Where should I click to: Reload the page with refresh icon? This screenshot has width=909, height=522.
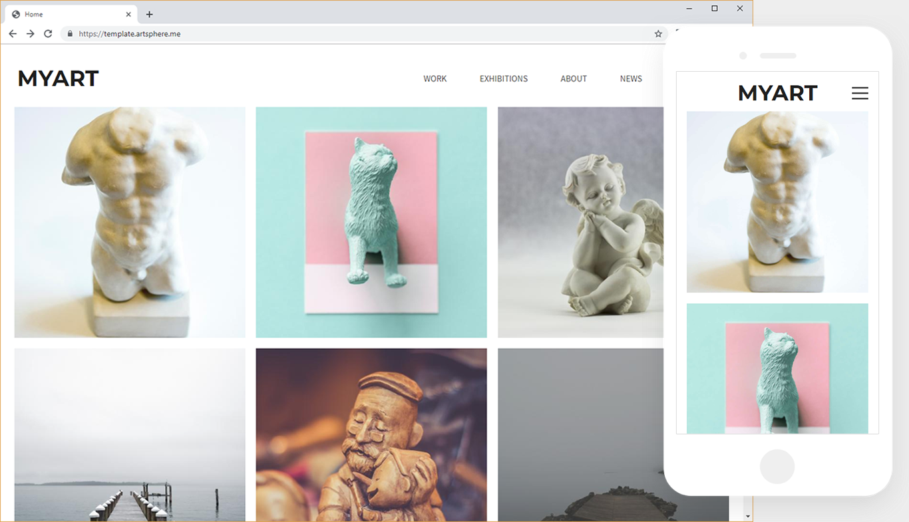coord(48,34)
